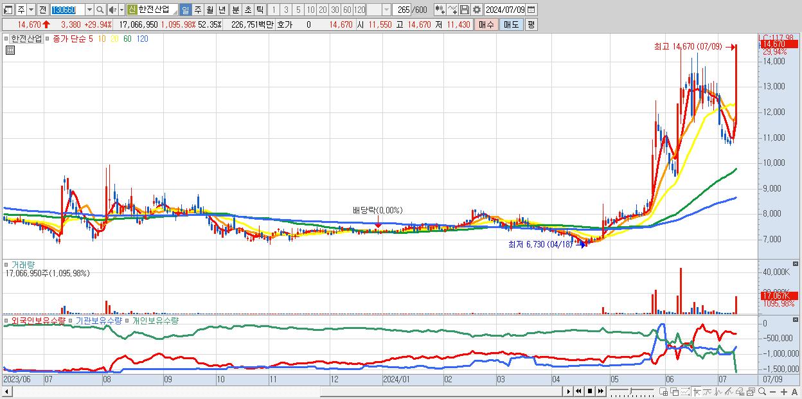Click the stock code field 130660

[x=67, y=10]
